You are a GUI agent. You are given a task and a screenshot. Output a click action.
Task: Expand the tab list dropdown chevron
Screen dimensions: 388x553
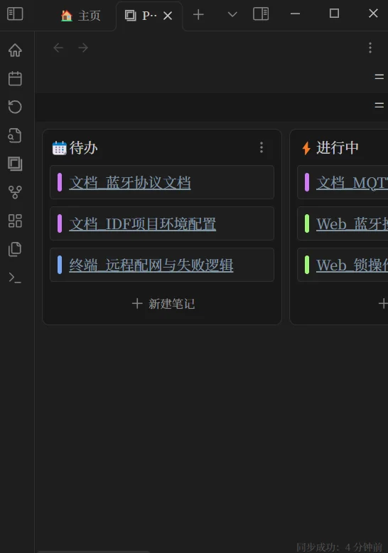coord(232,14)
